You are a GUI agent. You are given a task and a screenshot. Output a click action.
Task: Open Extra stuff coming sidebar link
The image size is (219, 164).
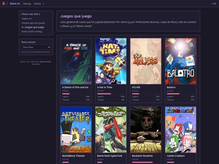point(32,32)
